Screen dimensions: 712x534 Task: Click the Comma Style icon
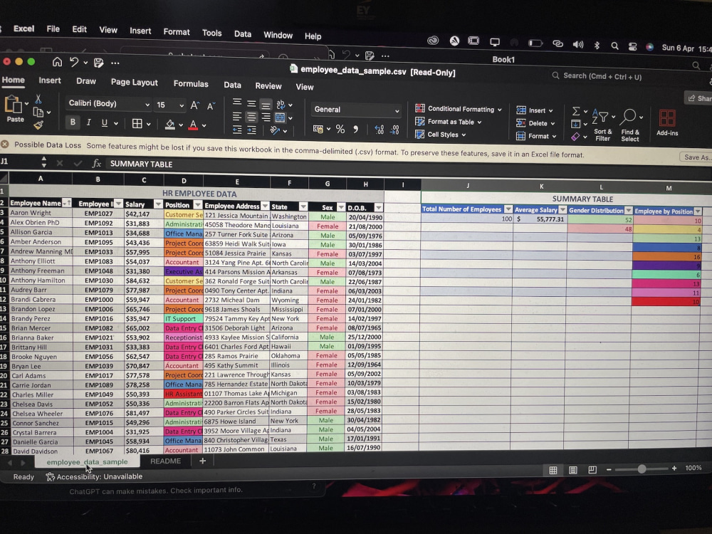(x=355, y=130)
